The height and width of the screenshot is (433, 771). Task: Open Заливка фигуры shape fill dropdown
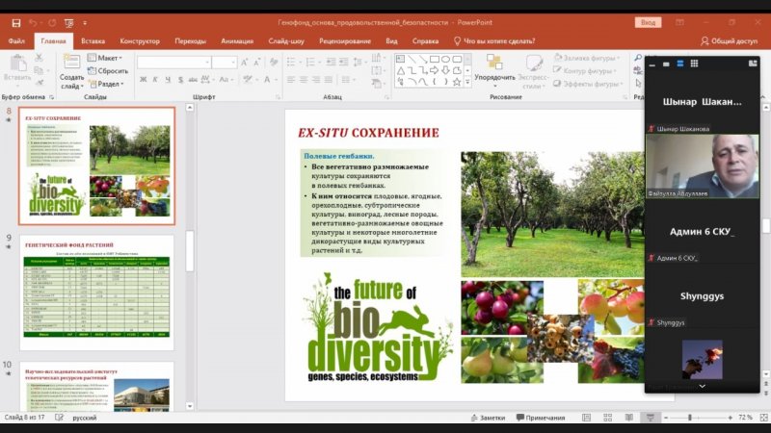tap(587, 58)
